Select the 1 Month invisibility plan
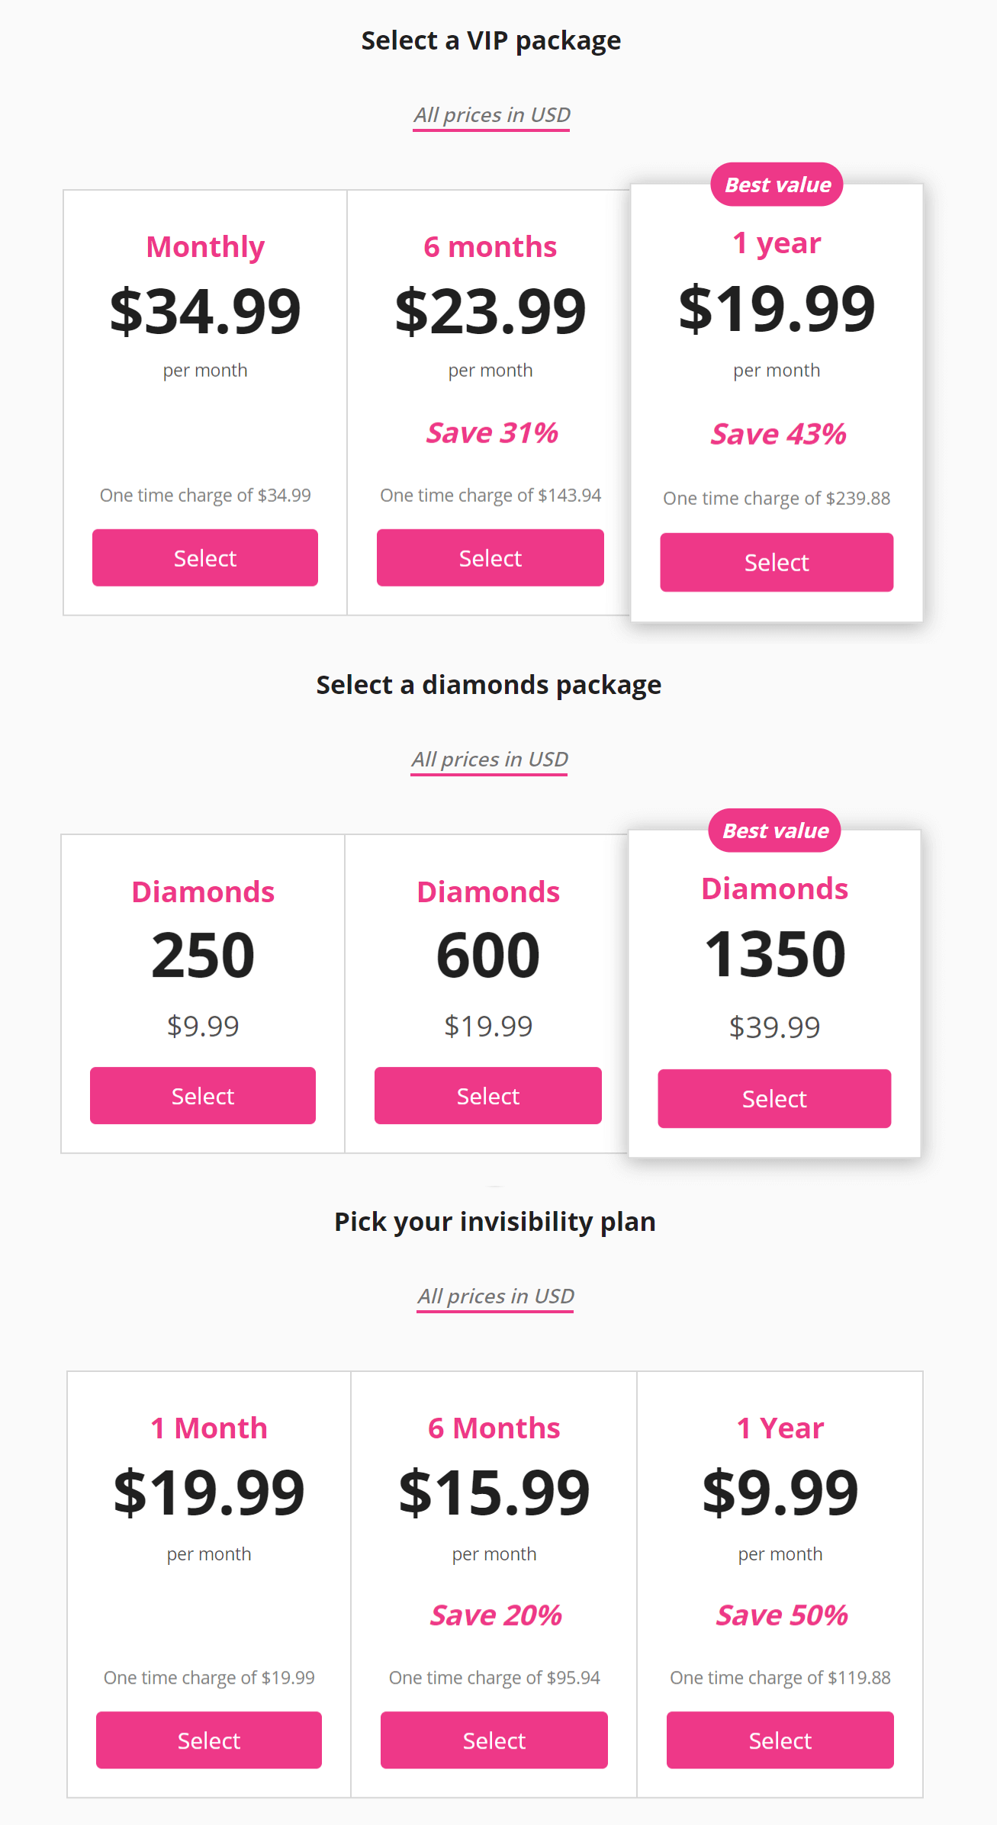997x1825 pixels. click(208, 1740)
